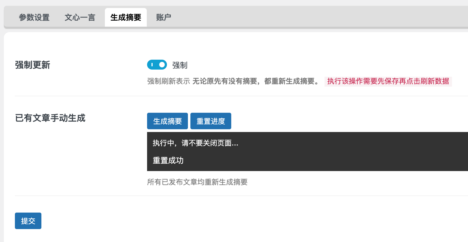Image resolution: width=468 pixels, height=242 pixels.
Task: Click the 强制更新 section heading
Action: (x=33, y=65)
